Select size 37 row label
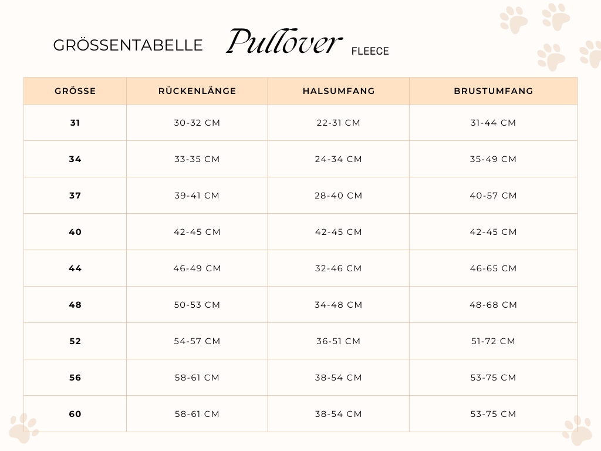The height and width of the screenshot is (451, 601). coord(75,196)
